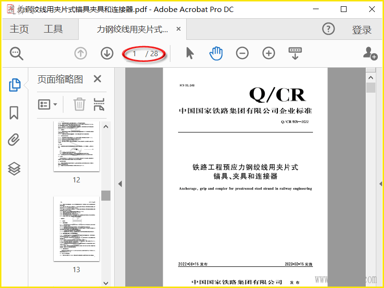Switch to the 工具 tools tab
Screen dimensions: 384x288
53,29
